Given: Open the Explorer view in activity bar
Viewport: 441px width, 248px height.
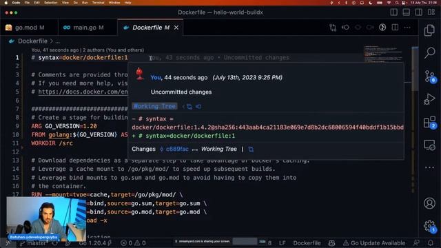Looking at the screenshot, I should point(429,30).
